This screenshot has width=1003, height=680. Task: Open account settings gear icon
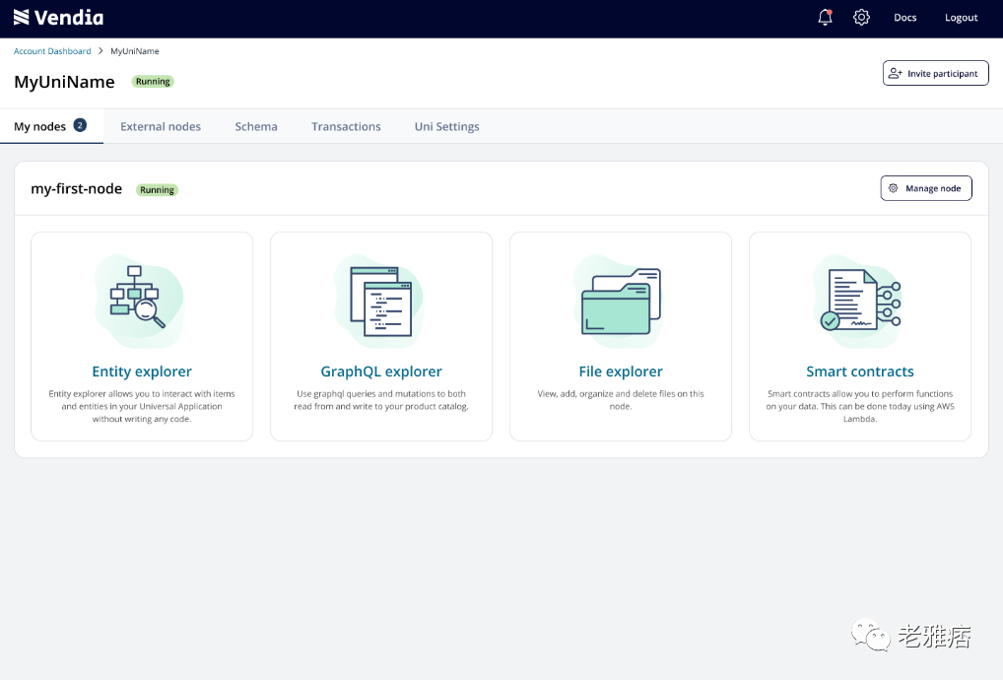(862, 18)
